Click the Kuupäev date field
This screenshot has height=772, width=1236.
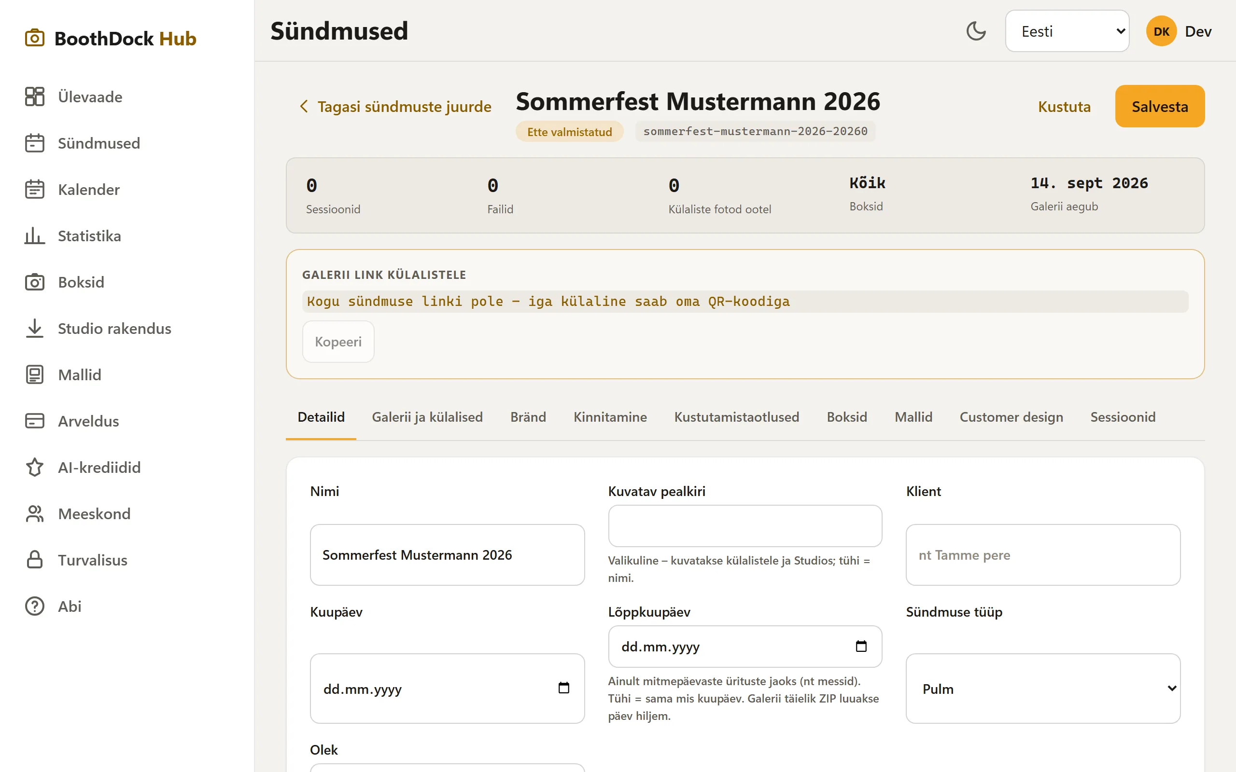447,688
